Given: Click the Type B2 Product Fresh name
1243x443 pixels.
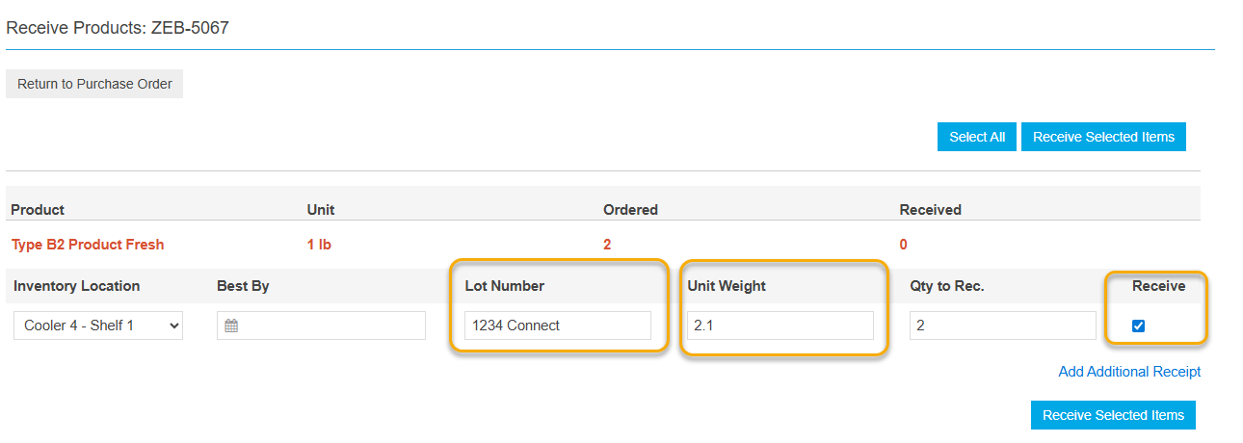Looking at the screenshot, I should click(88, 245).
